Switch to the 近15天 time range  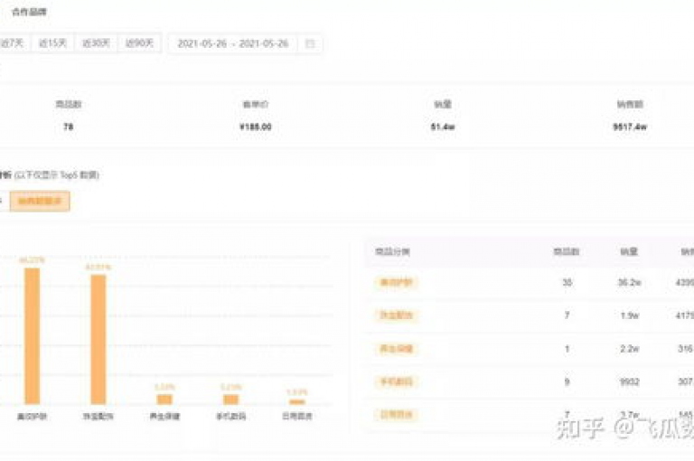52,43
